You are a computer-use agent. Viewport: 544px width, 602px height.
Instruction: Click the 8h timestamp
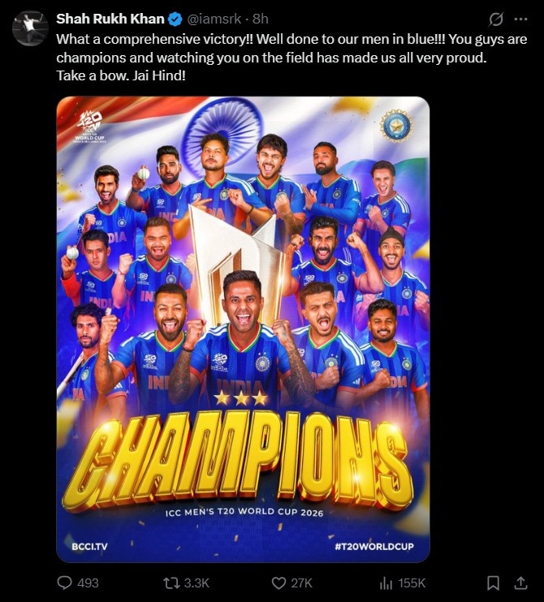coord(261,19)
